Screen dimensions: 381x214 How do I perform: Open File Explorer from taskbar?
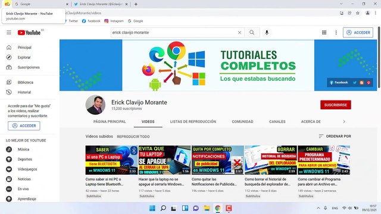(x=207, y=208)
